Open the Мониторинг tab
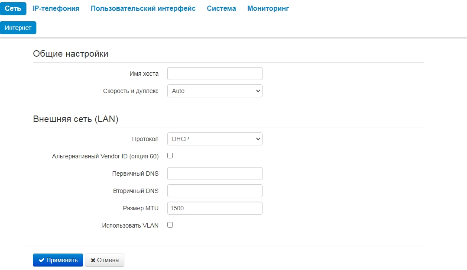Viewport: 467px width, 270px height. pos(268,9)
